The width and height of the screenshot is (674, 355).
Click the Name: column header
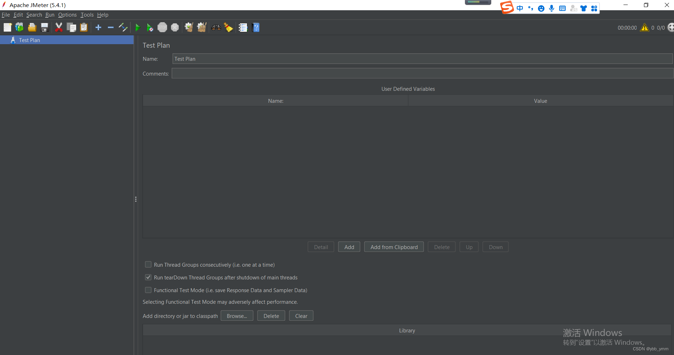[276, 101]
